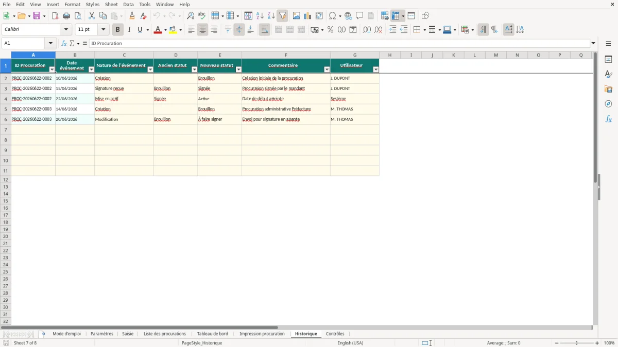This screenshot has height=347, width=618.
Task: Insert a comment
Action: pos(359,16)
